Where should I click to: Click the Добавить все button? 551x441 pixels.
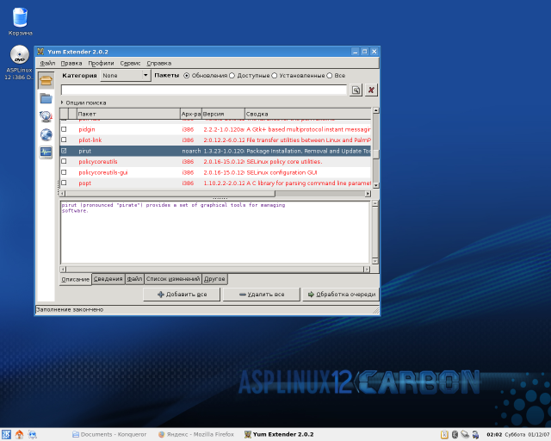(182, 295)
